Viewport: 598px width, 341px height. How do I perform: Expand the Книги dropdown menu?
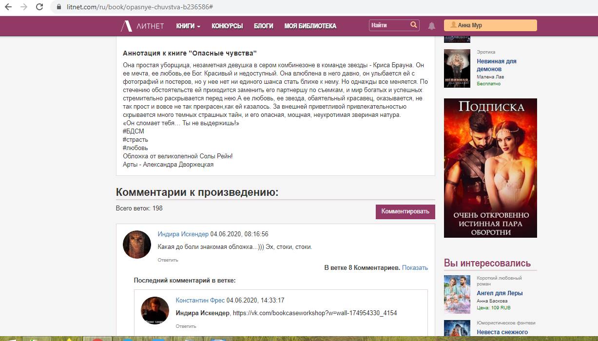[188, 26]
